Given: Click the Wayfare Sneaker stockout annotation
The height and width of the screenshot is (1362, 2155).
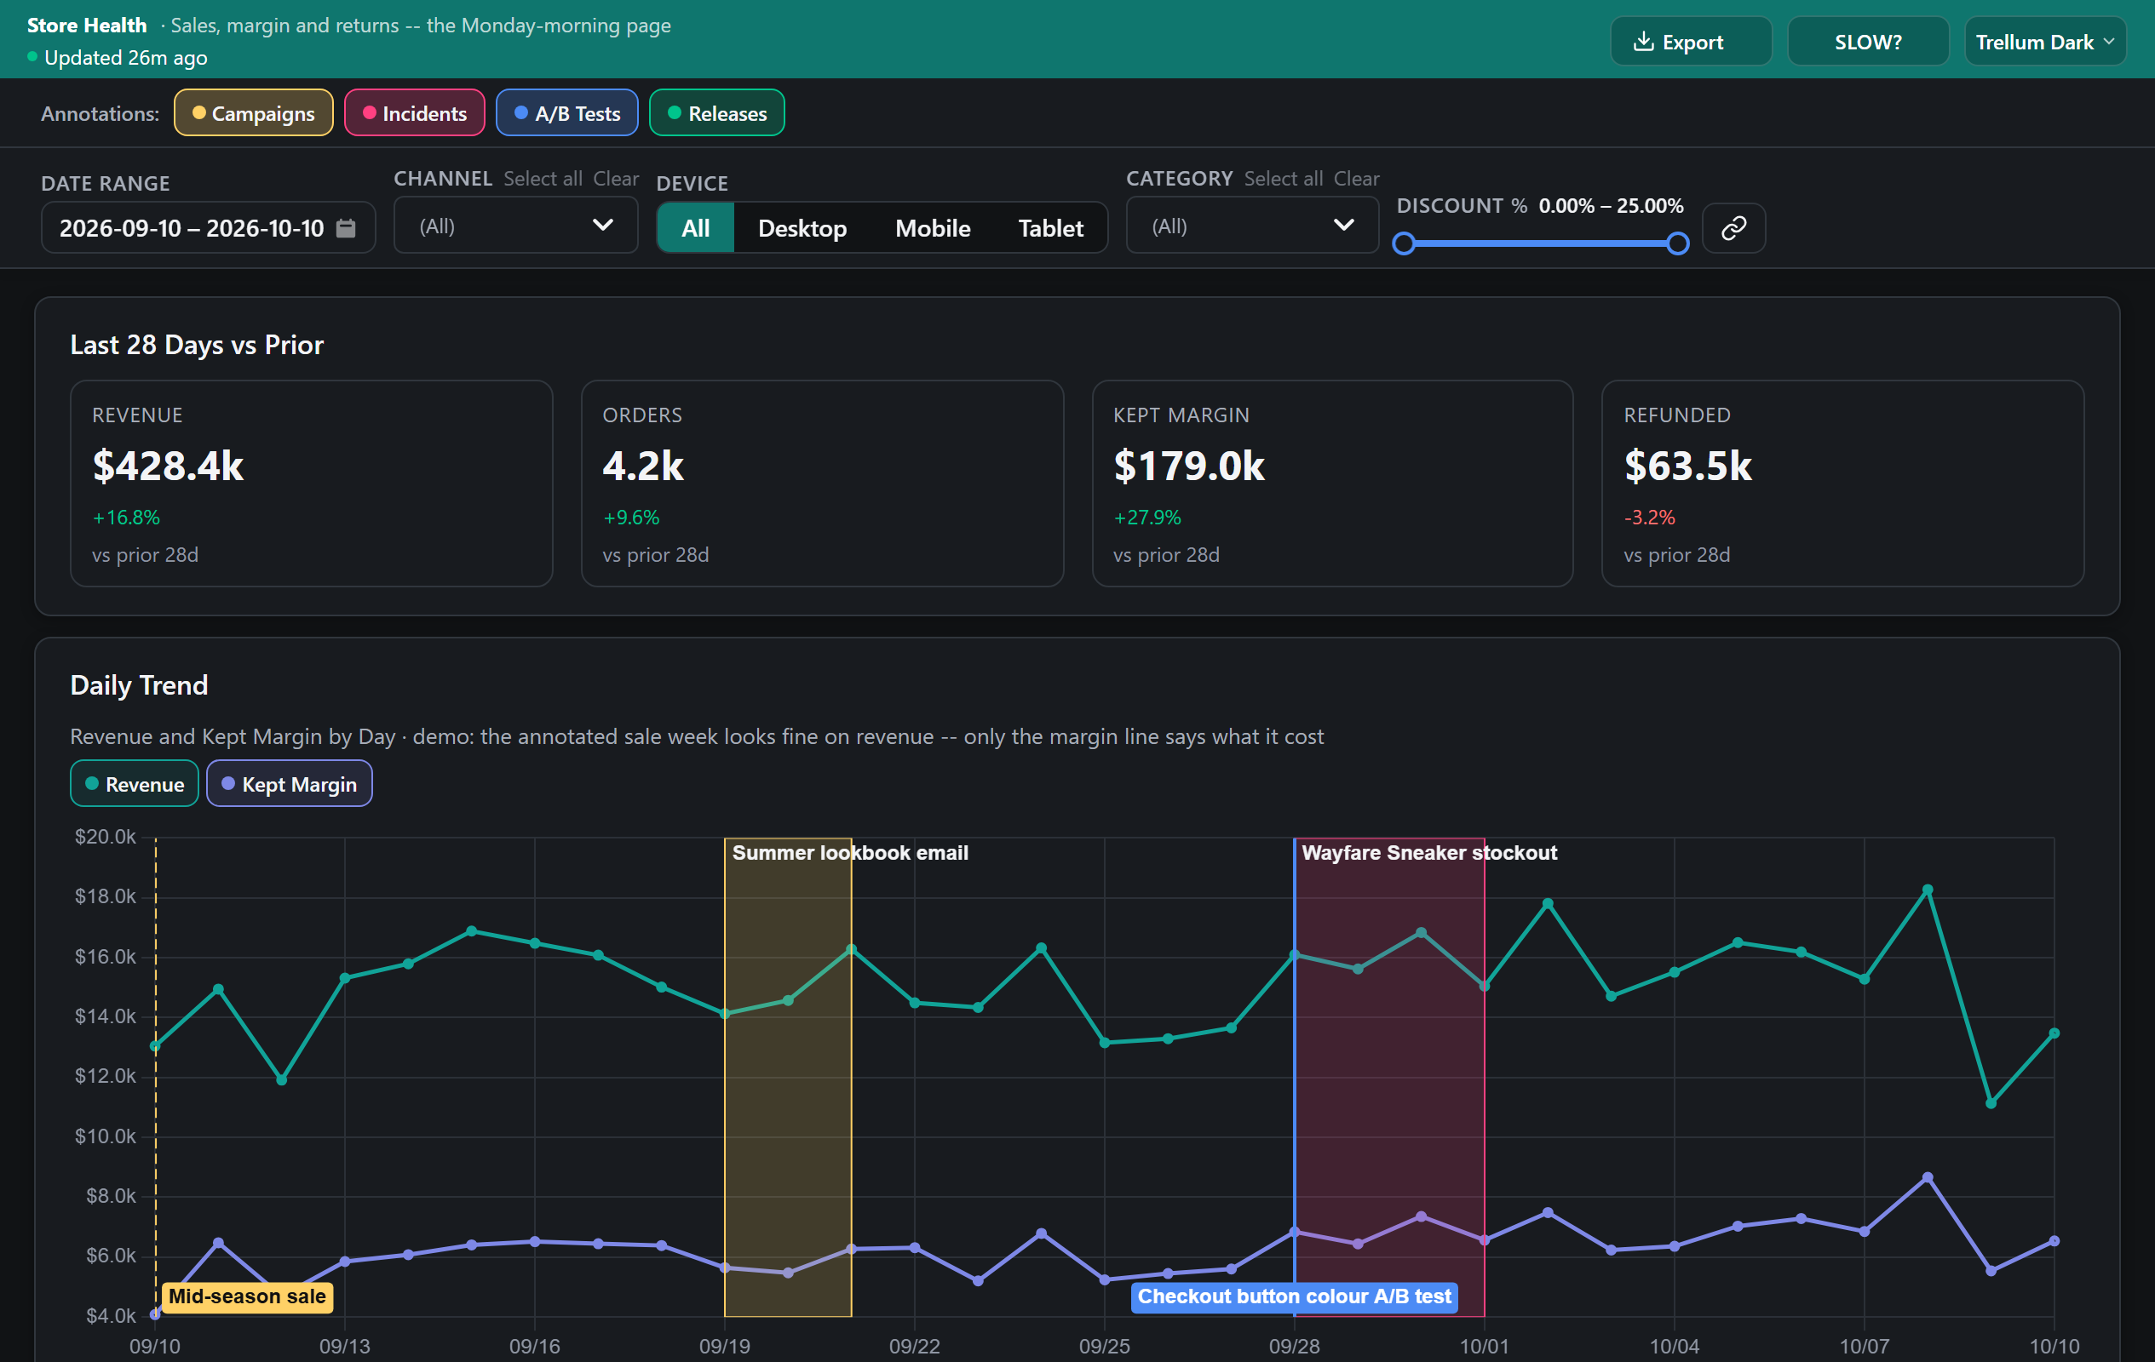Looking at the screenshot, I should click(1428, 853).
